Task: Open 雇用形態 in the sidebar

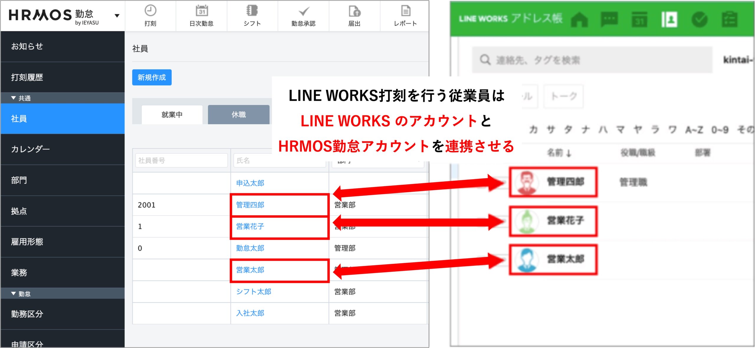Action: pyautogui.click(x=63, y=242)
